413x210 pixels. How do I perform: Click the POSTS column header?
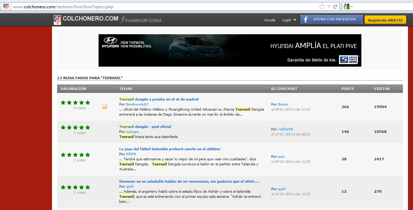[348, 89]
